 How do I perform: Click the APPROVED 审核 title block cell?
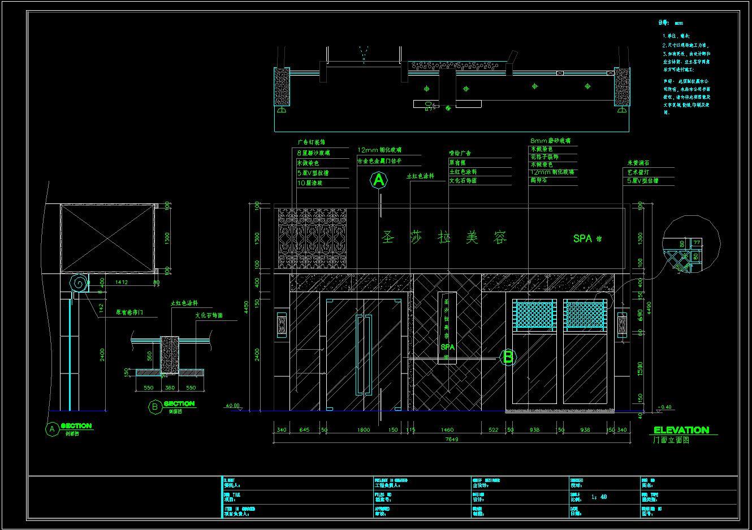point(421,511)
